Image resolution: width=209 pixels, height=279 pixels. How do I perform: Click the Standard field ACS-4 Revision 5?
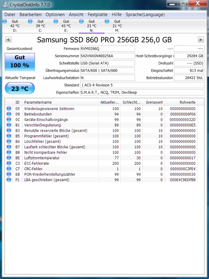tap(142, 85)
